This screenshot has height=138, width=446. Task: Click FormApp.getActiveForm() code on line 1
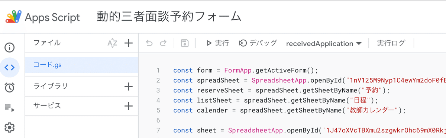[271, 70]
